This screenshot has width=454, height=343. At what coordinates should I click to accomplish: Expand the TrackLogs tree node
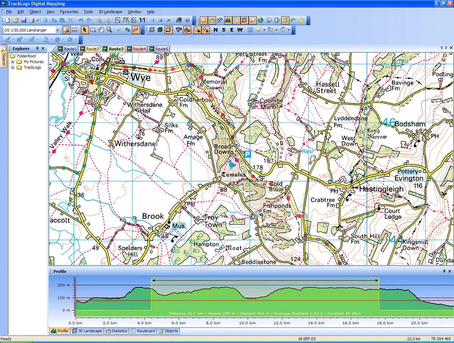13,67
